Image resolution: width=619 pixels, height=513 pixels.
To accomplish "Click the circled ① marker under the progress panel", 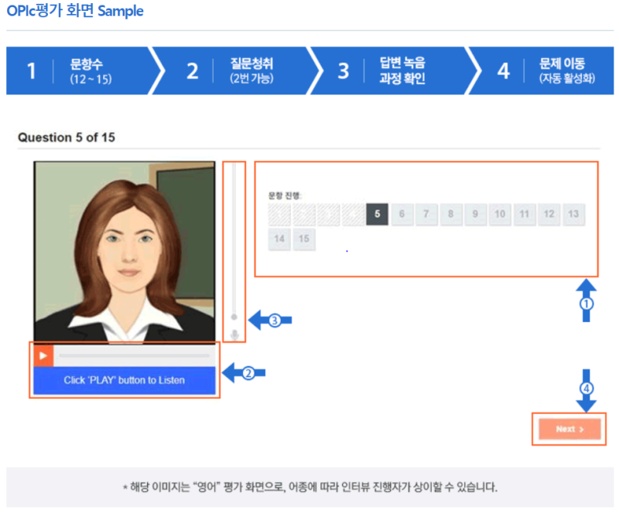I will (x=587, y=304).
